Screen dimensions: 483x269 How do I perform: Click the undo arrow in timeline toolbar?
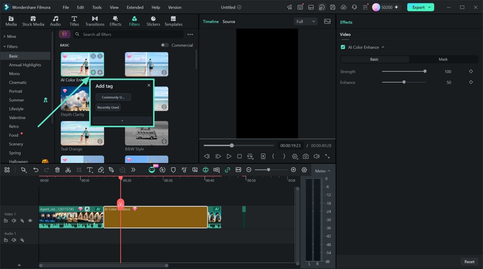(x=36, y=170)
